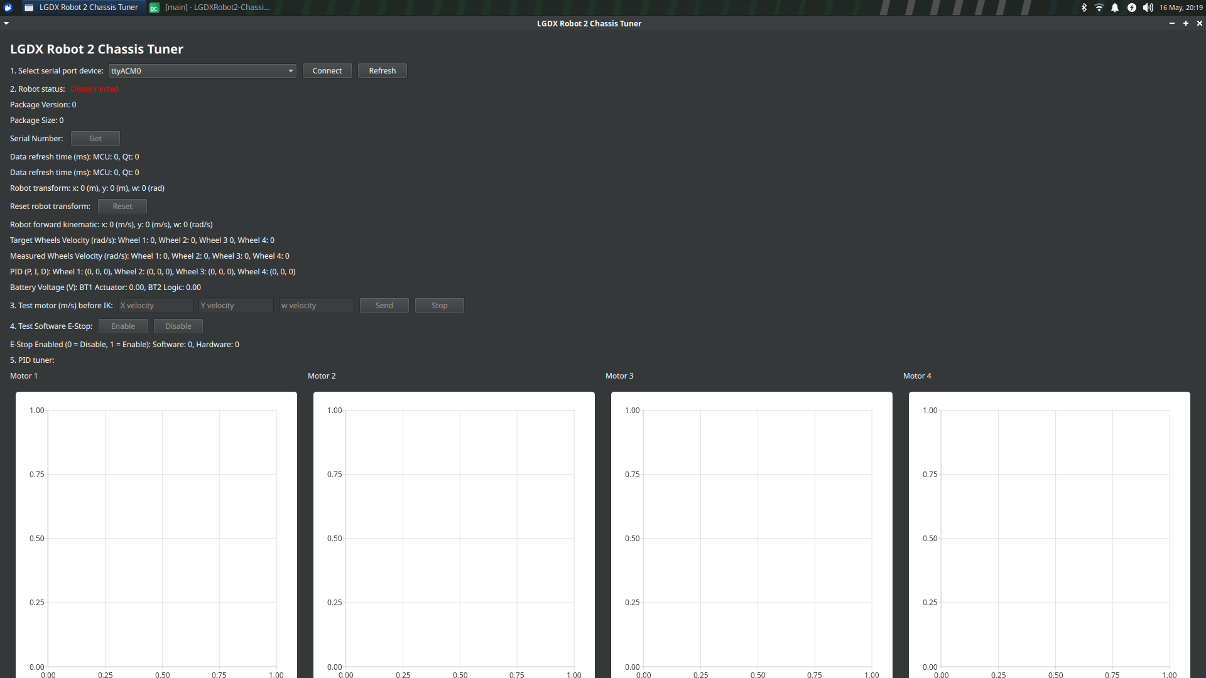Click the 5. PID tuner label

pos(32,360)
